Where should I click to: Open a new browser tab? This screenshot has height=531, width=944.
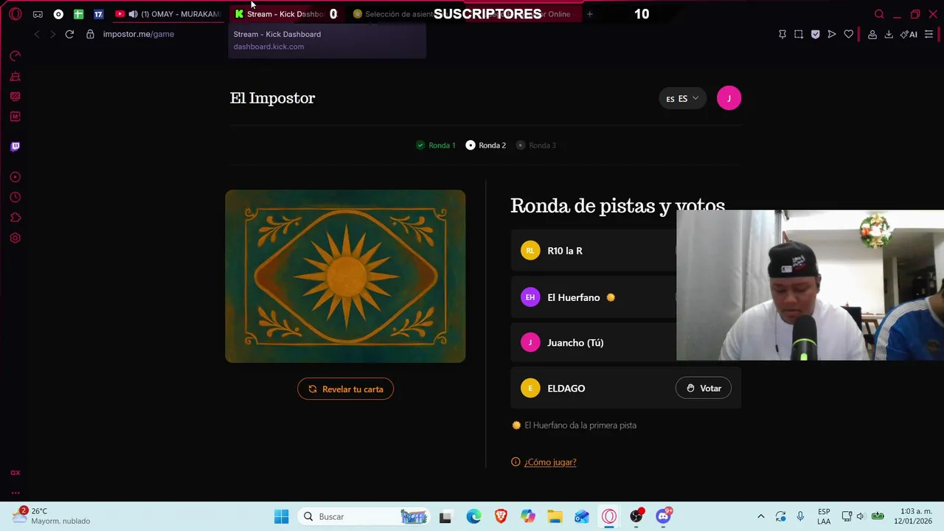coord(589,14)
